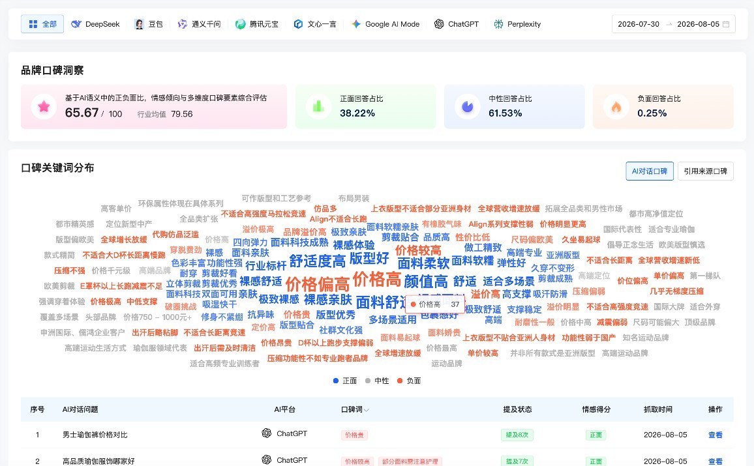Image resolution: width=754 pixels, height=466 pixels.
Task: Click the word 适合多场景 in the word cloud
Action: tap(509, 281)
